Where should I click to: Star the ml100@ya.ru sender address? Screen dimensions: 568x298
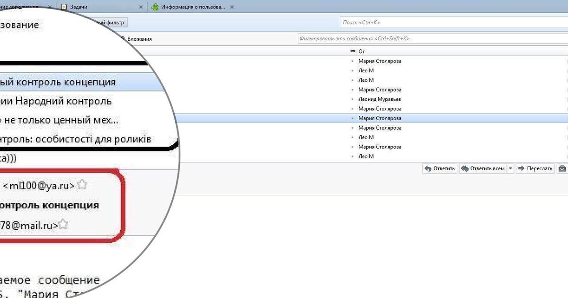tap(82, 185)
